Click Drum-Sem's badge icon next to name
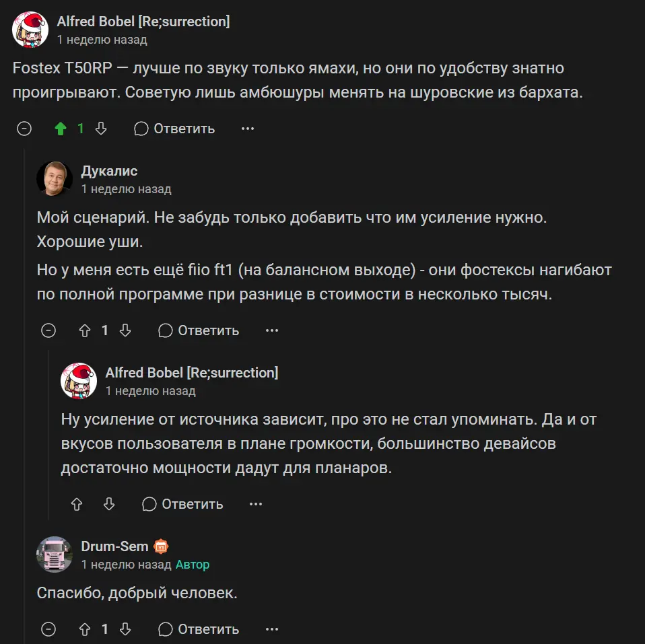This screenshot has height=644, width=645. (161, 546)
